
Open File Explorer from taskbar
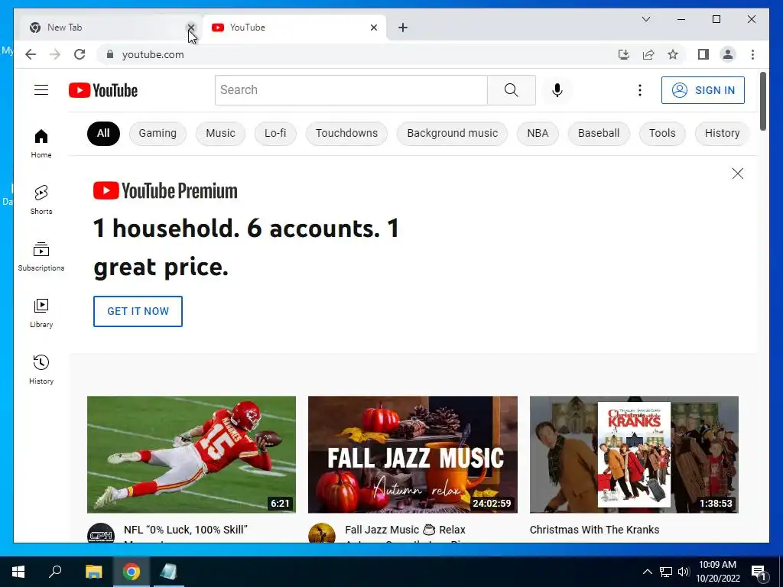click(93, 572)
